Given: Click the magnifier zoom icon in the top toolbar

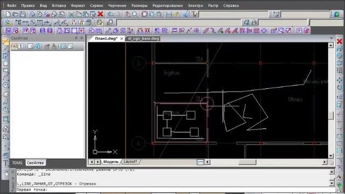Looking at the screenshot, I should click(135, 14).
